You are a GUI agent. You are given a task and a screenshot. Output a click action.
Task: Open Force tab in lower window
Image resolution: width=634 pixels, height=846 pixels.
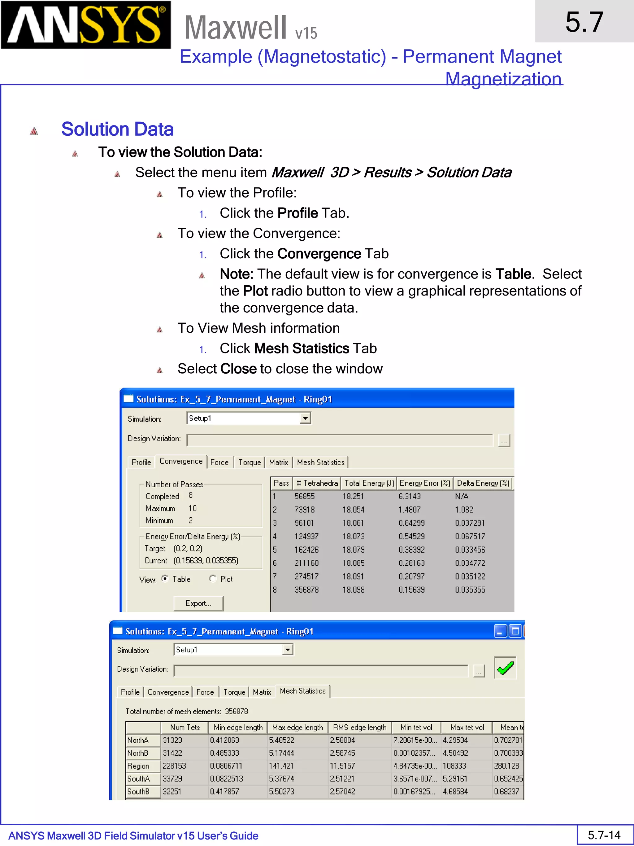pos(205,692)
